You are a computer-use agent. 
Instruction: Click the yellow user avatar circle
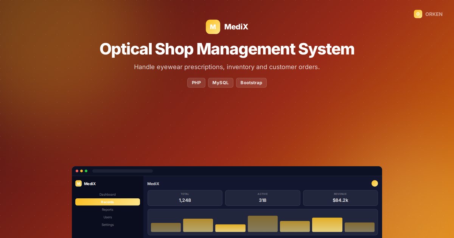[375, 183]
